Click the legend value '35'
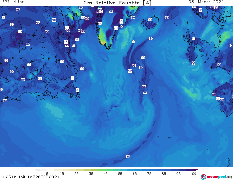The image size is (233, 180). [91, 174]
